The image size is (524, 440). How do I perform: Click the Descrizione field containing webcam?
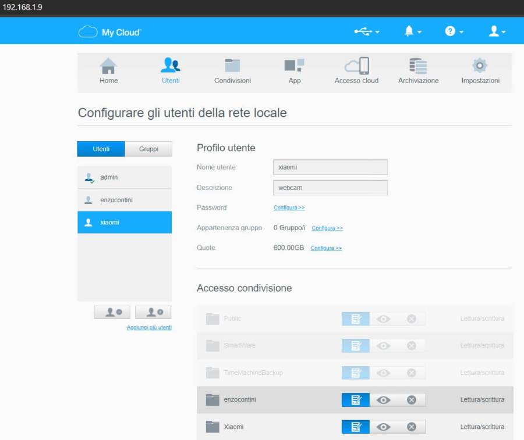point(330,188)
